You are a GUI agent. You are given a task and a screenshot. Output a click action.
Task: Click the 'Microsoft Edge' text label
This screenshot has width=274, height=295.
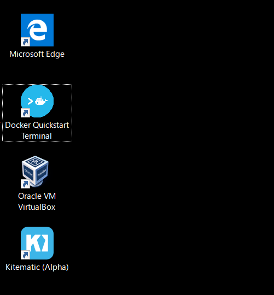tap(37, 54)
